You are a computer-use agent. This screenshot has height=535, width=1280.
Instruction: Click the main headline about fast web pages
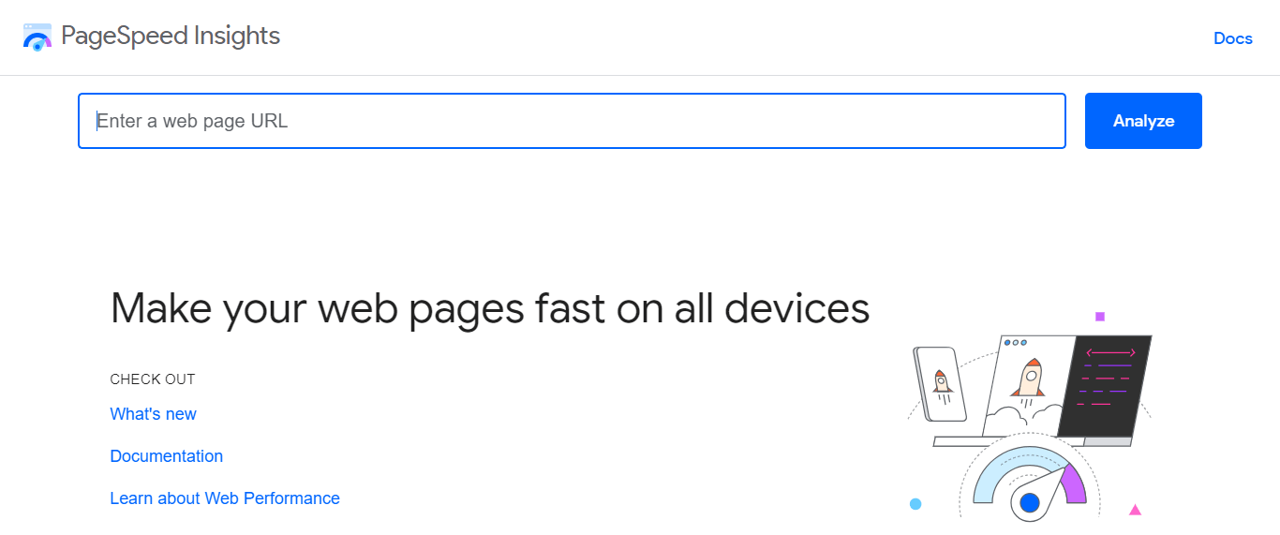(490, 308)
